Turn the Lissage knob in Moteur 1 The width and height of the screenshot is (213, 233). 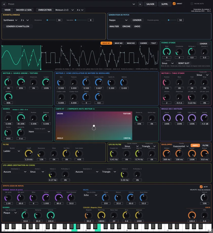21,82
